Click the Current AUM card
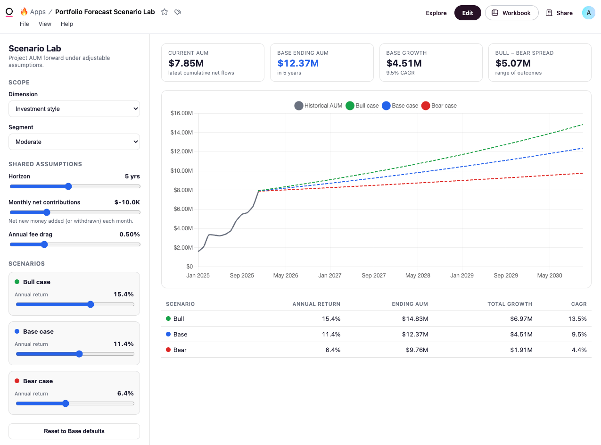The image size is (601, 445). (213, 63)
